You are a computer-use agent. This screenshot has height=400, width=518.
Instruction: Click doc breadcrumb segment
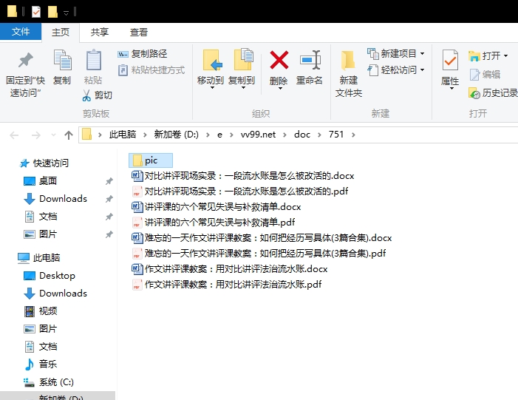click(x=302, y=135)
